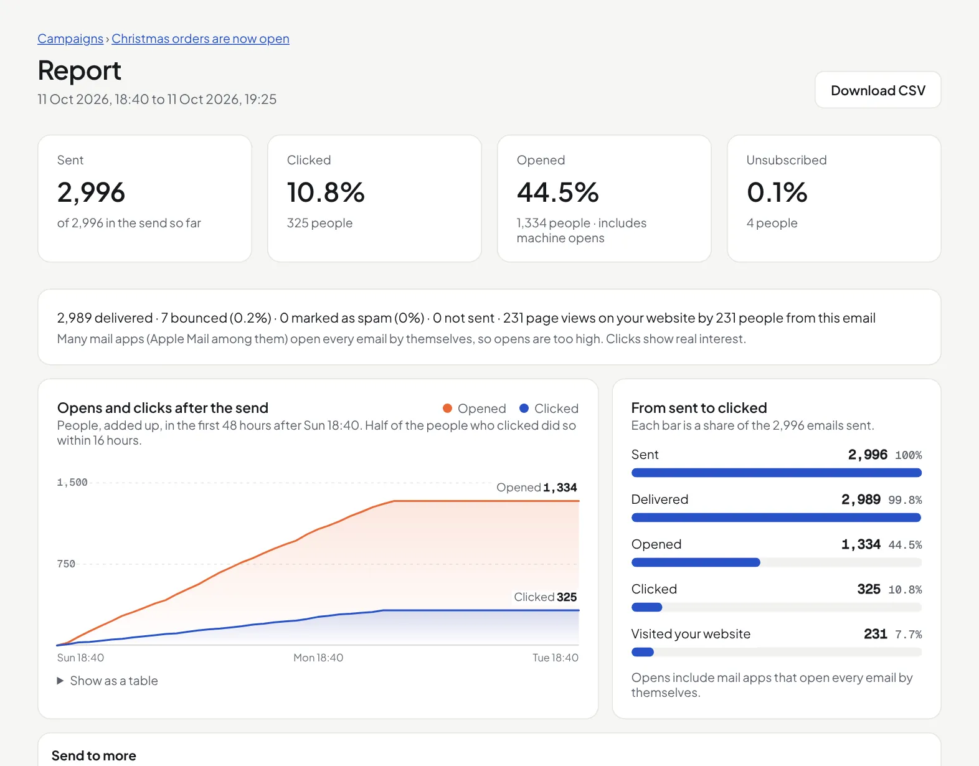Click the 'Sun 18:40' x-axis label
The width and height of the screenshot is (979, 766).
tap(80, 658)
